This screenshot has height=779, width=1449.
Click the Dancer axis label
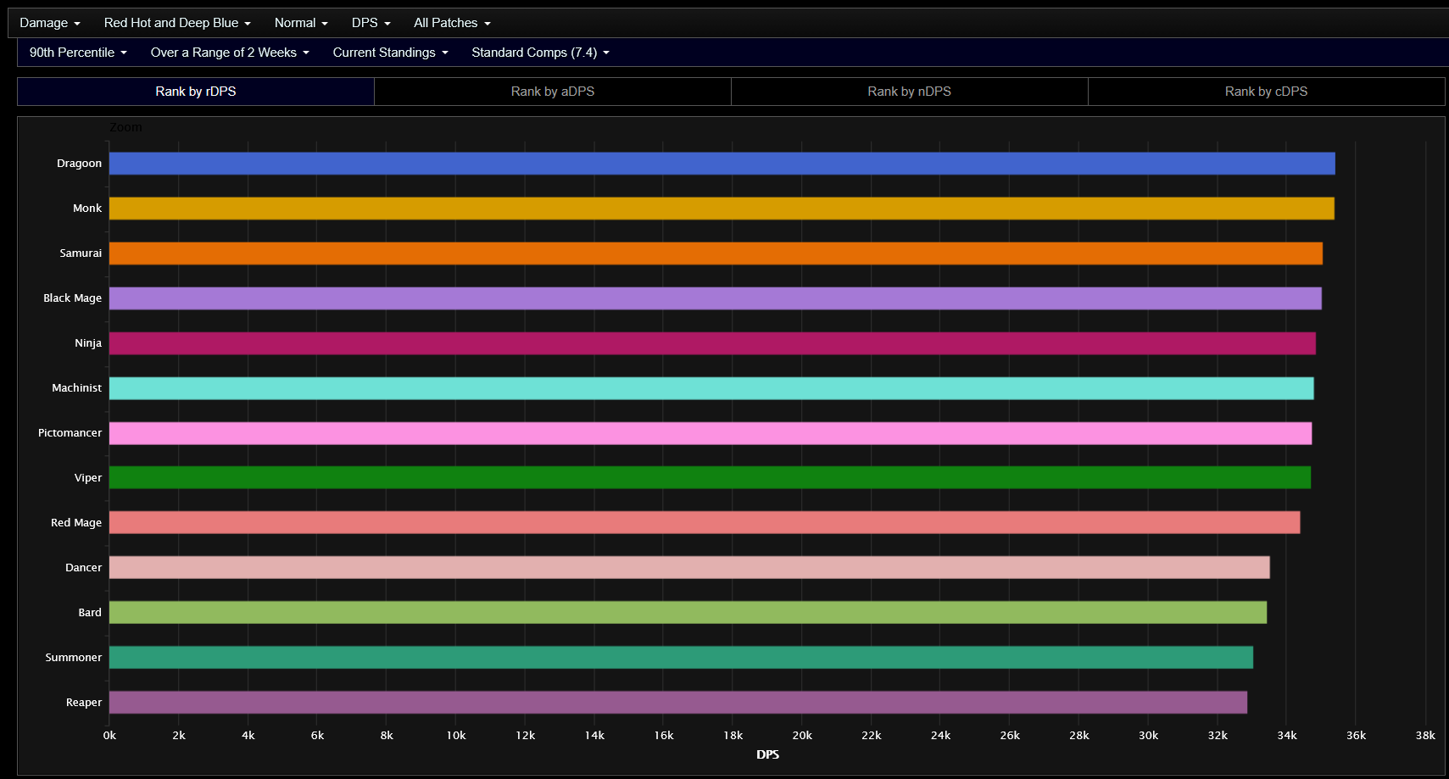(83, 568)
